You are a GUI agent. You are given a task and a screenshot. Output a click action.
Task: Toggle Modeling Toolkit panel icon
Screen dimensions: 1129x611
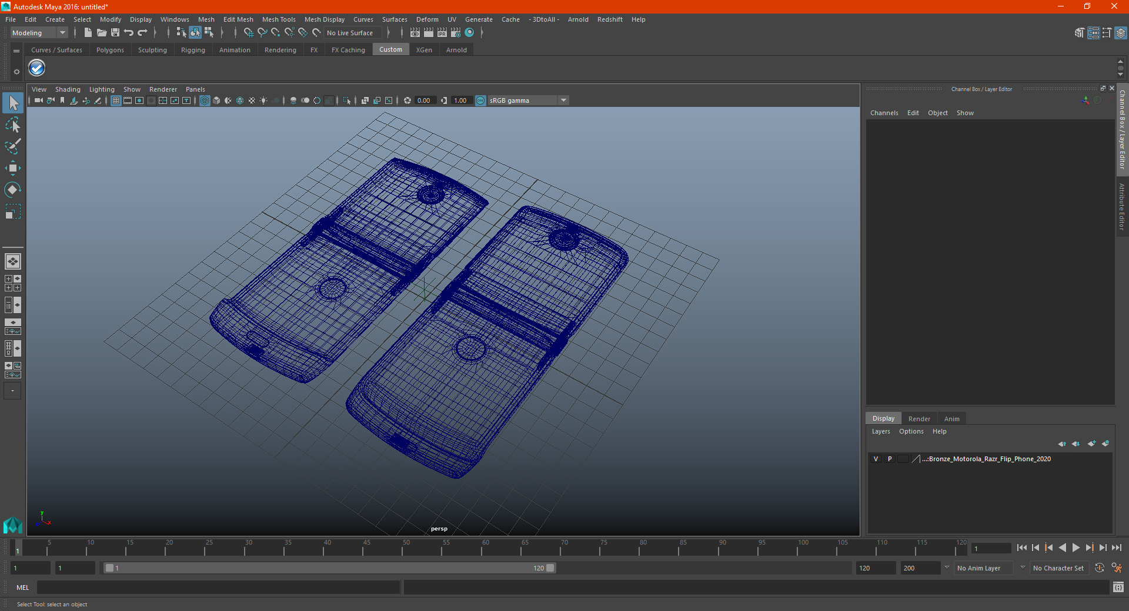click(x=1080, y=33)
